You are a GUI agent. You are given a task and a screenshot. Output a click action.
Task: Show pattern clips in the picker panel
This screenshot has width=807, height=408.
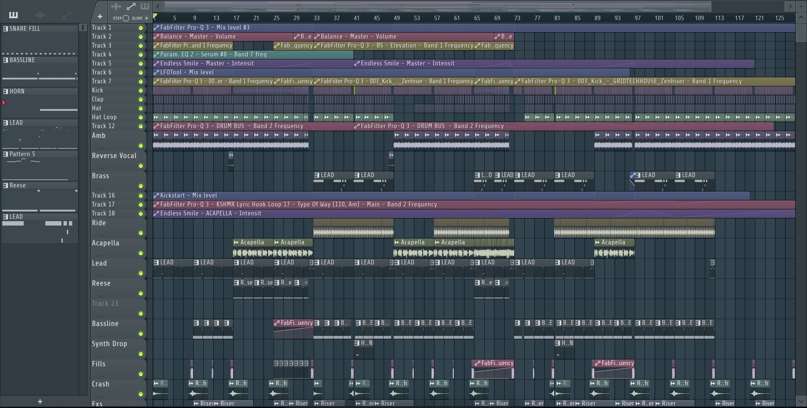pyautogui.click(x=13, y=15)
